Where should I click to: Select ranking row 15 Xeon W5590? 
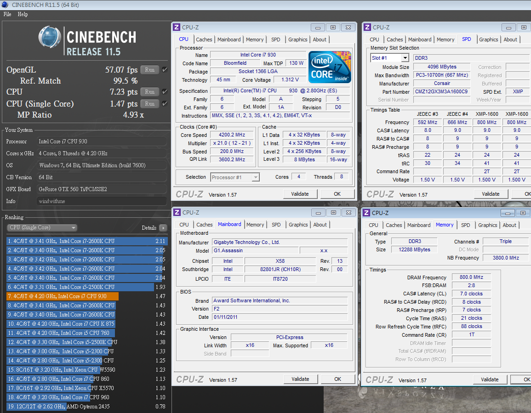86,370
